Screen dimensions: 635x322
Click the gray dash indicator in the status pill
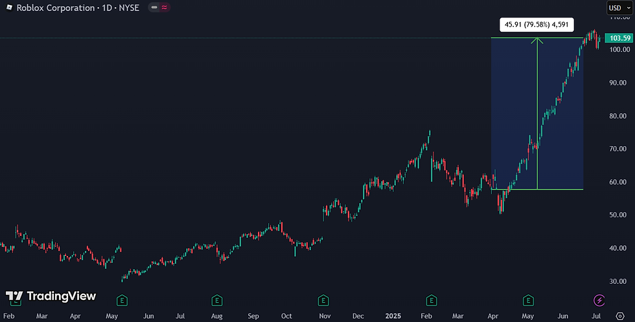click(x=154, y=7)
